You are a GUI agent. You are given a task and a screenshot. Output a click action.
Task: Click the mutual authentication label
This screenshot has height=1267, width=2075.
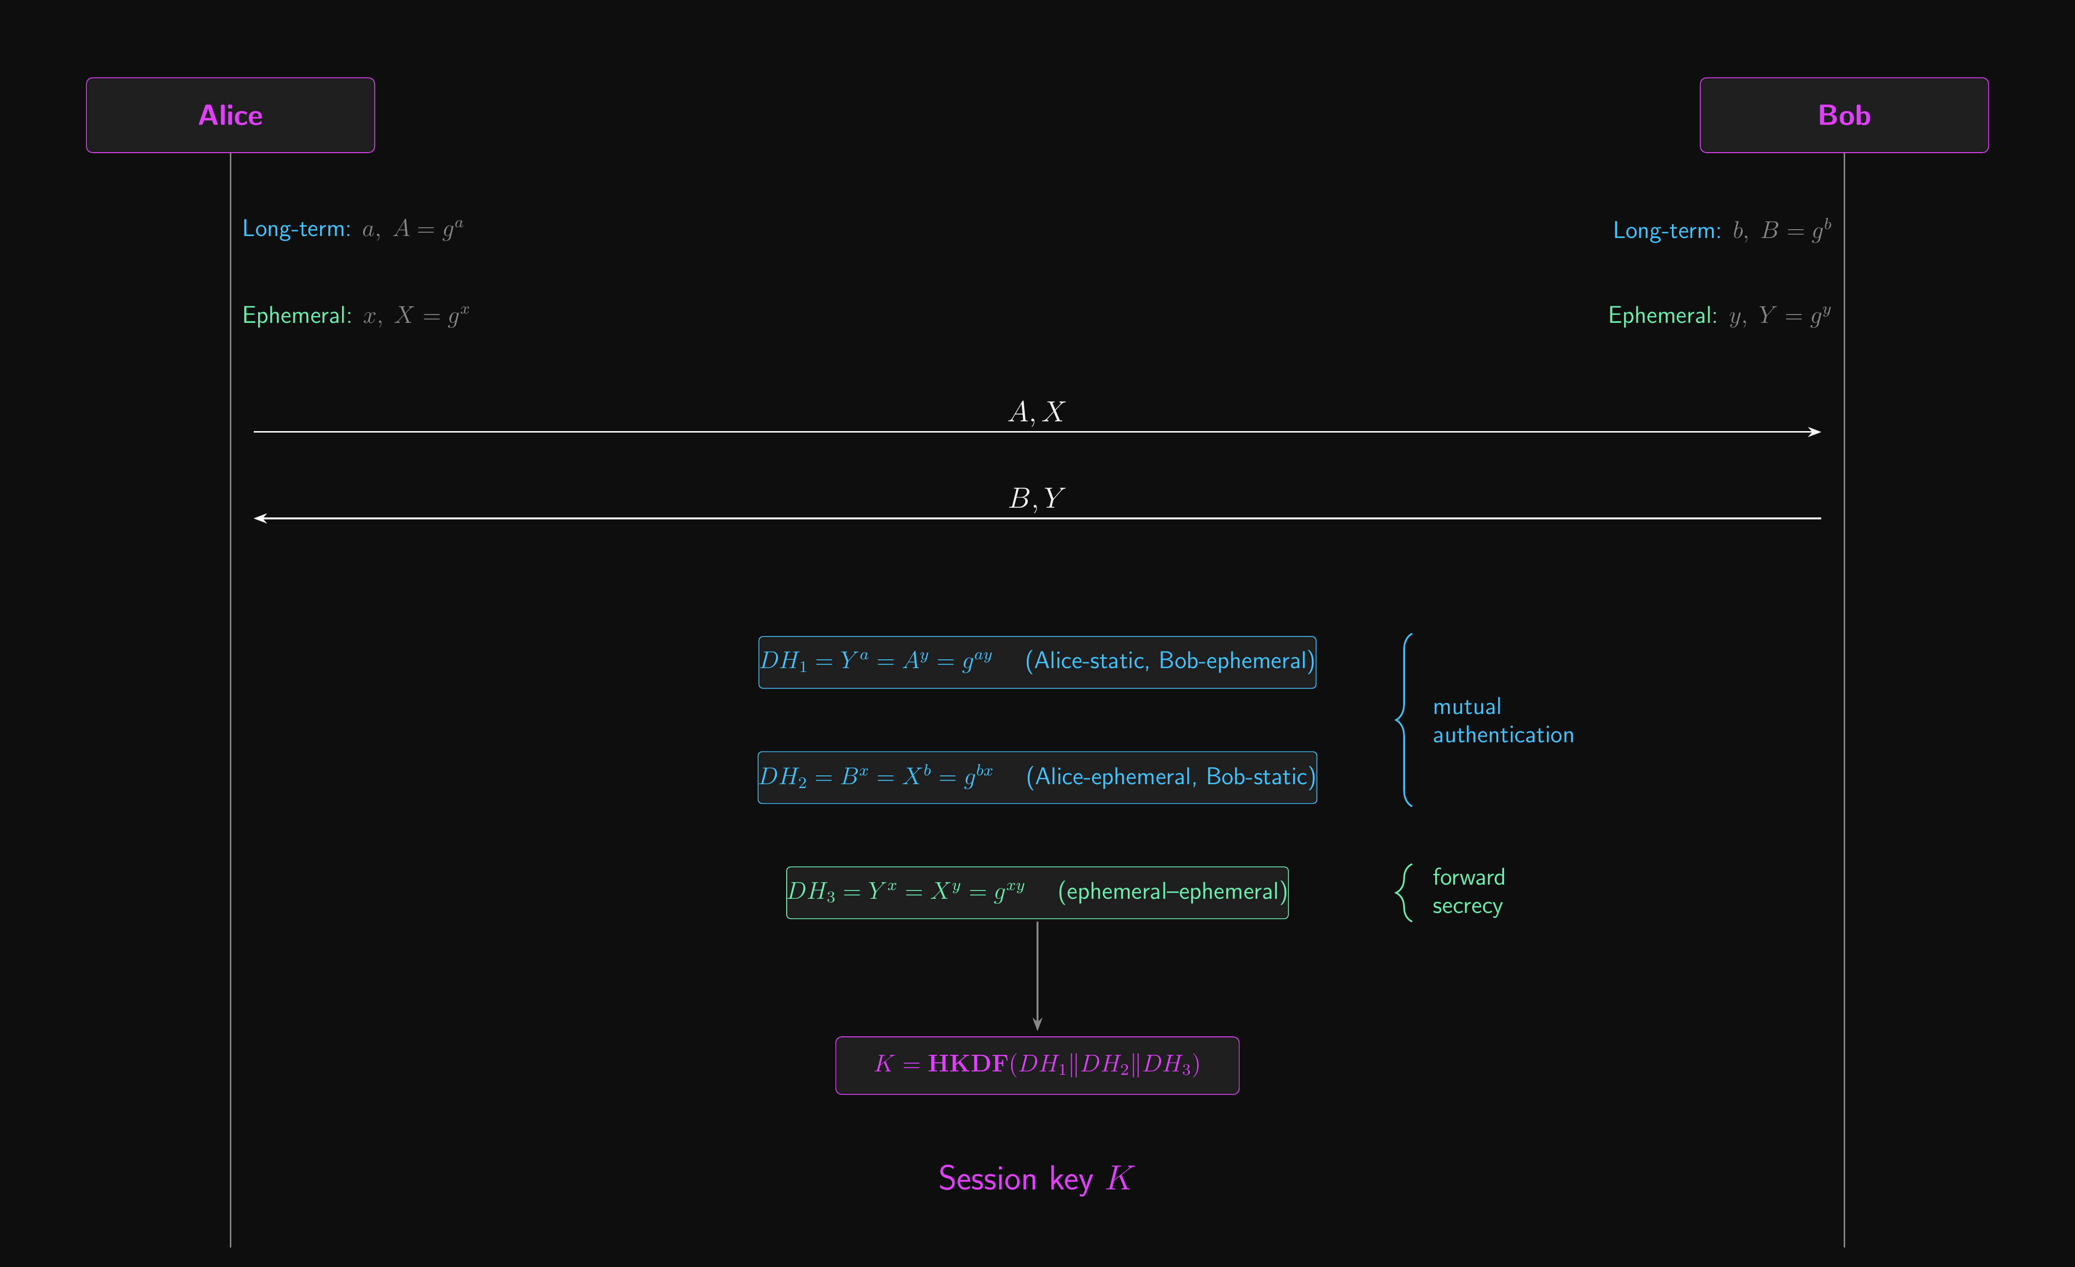(1503, 721)
